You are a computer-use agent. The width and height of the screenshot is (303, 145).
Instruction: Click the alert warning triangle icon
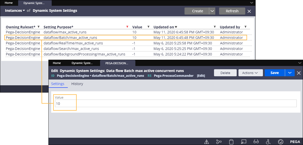pos(206,142)
